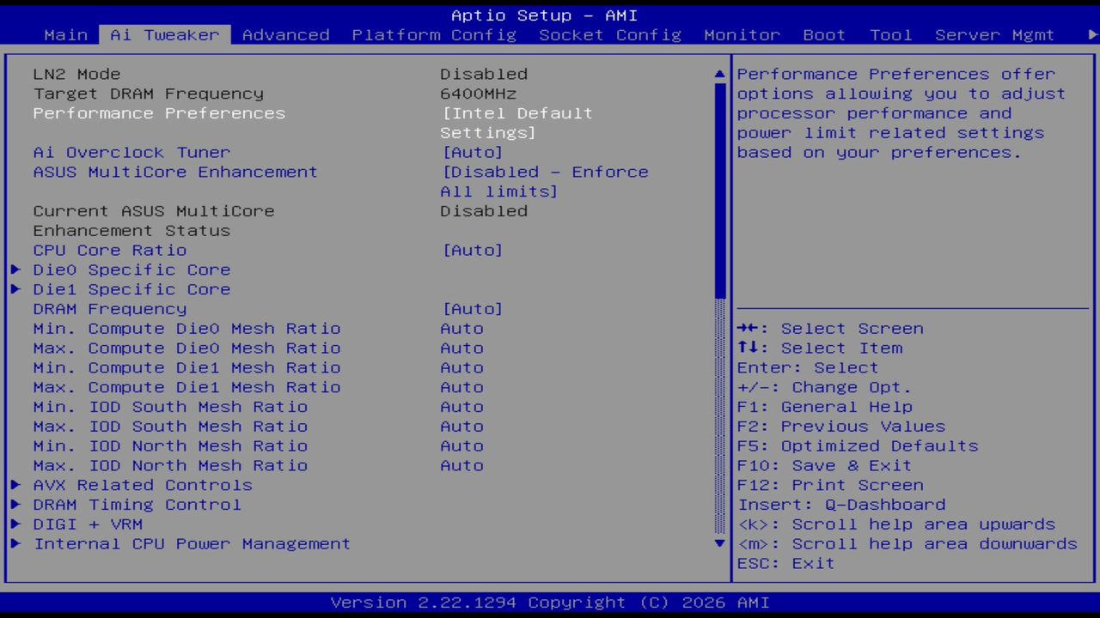Open DRAM Timing Control
Image resolution: width=1100 pixels, height=618 pixels.
click(x=137, y=505)
